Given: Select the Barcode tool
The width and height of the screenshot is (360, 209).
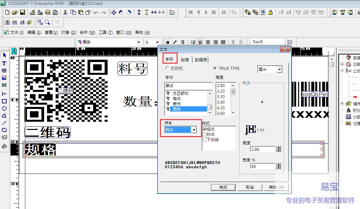Looking at the screenshot, I should pyautogui.click(x=4, y=71).
